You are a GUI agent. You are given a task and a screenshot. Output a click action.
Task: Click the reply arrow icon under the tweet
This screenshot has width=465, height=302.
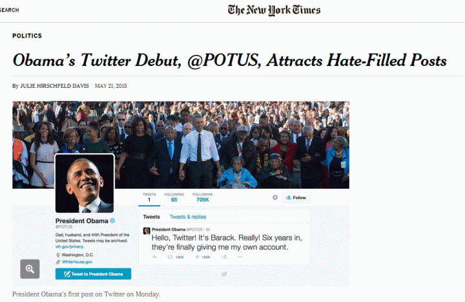point(155,257)
